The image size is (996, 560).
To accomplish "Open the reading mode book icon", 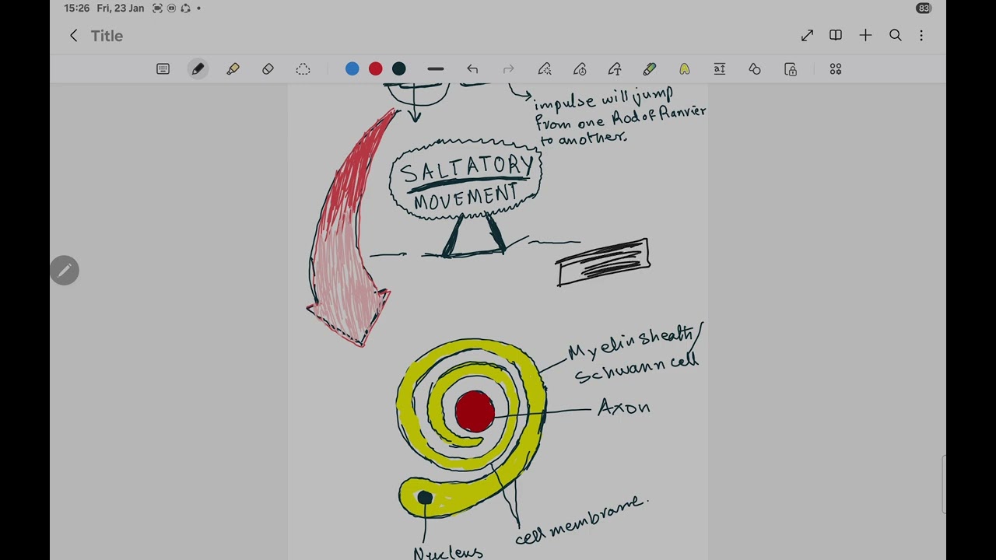I will [836, 36].
